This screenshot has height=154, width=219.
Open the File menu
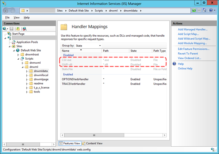click(x=7, y=18)
